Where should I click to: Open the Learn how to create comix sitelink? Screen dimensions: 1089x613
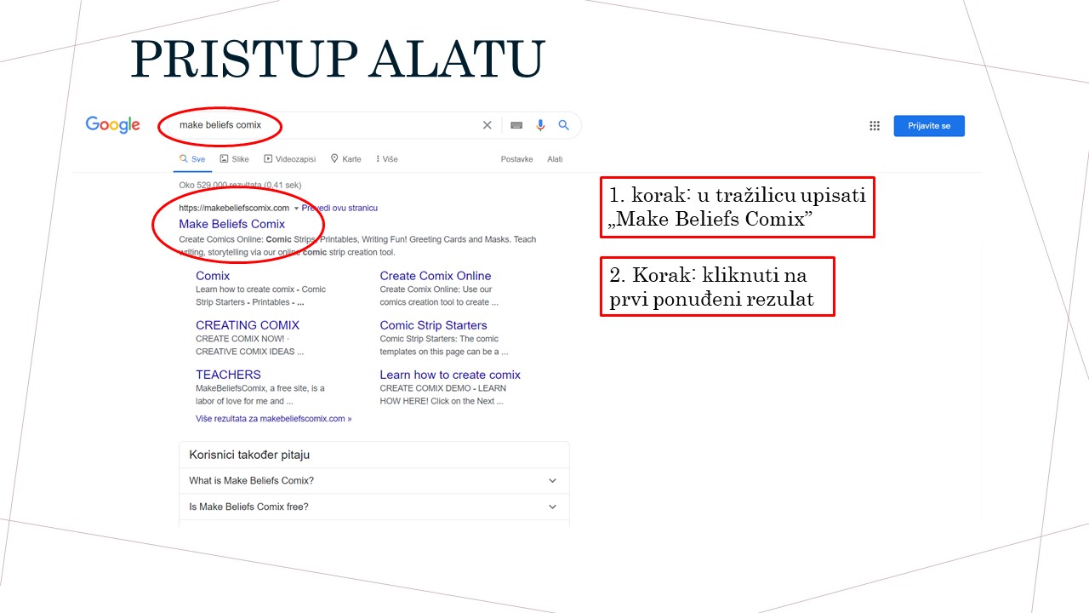click(450, 375)
